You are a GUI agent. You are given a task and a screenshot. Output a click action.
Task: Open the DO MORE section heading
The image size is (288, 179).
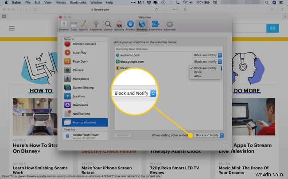point(247,91)
